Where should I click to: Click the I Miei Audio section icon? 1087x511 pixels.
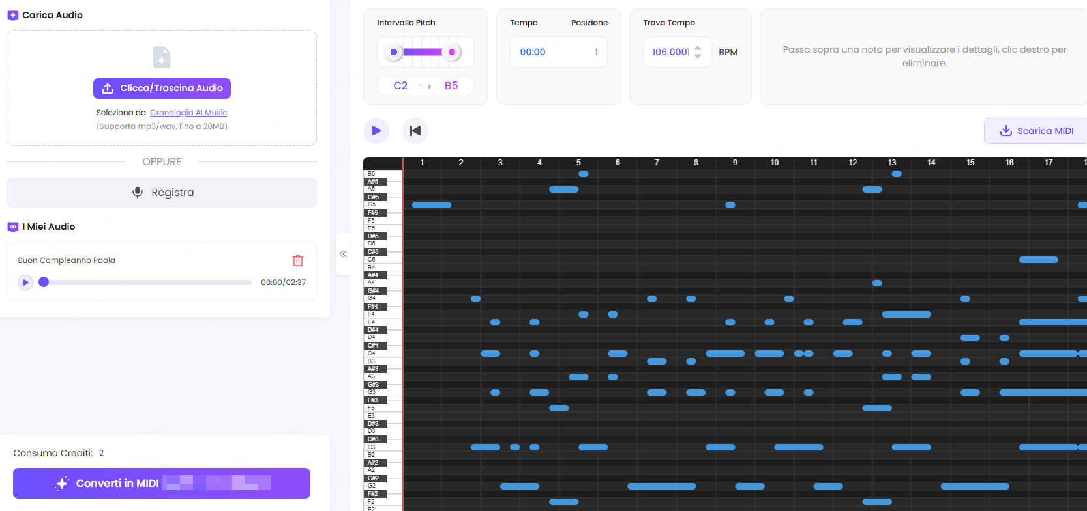tap(13, 227)
